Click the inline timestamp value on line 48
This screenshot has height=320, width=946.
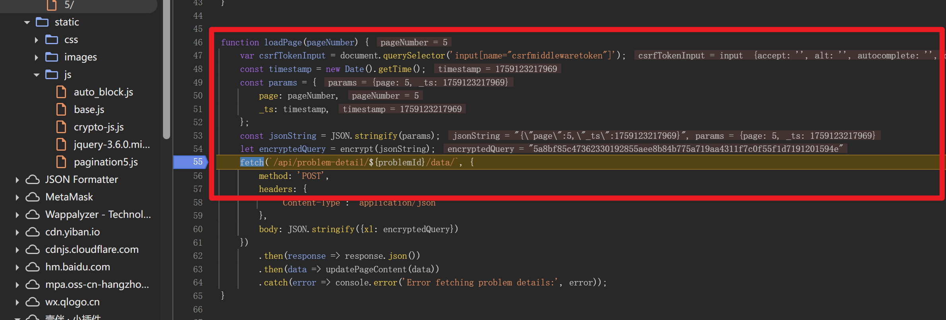[x=497, y=69]
